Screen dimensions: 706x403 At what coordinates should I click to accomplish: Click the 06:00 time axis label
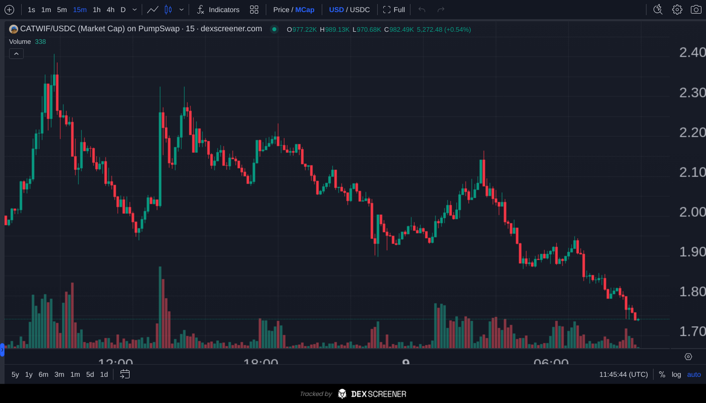(x=551, y=362)
